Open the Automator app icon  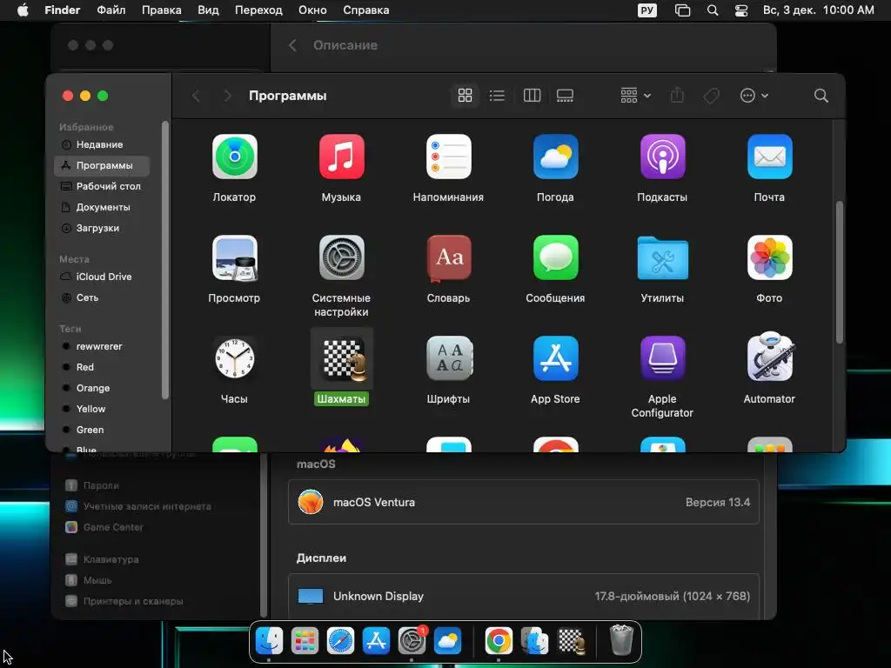[769, 357]
